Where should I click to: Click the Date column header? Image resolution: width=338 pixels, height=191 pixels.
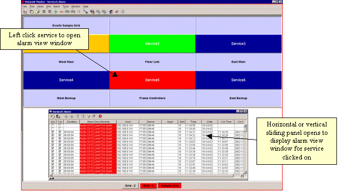point(210,122)
